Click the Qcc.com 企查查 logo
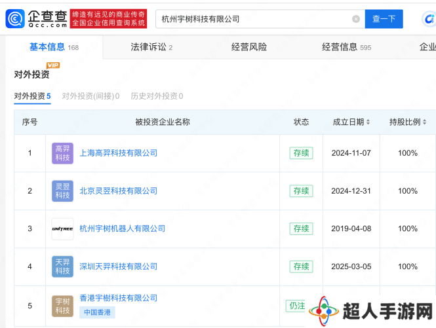 point(37,18)
